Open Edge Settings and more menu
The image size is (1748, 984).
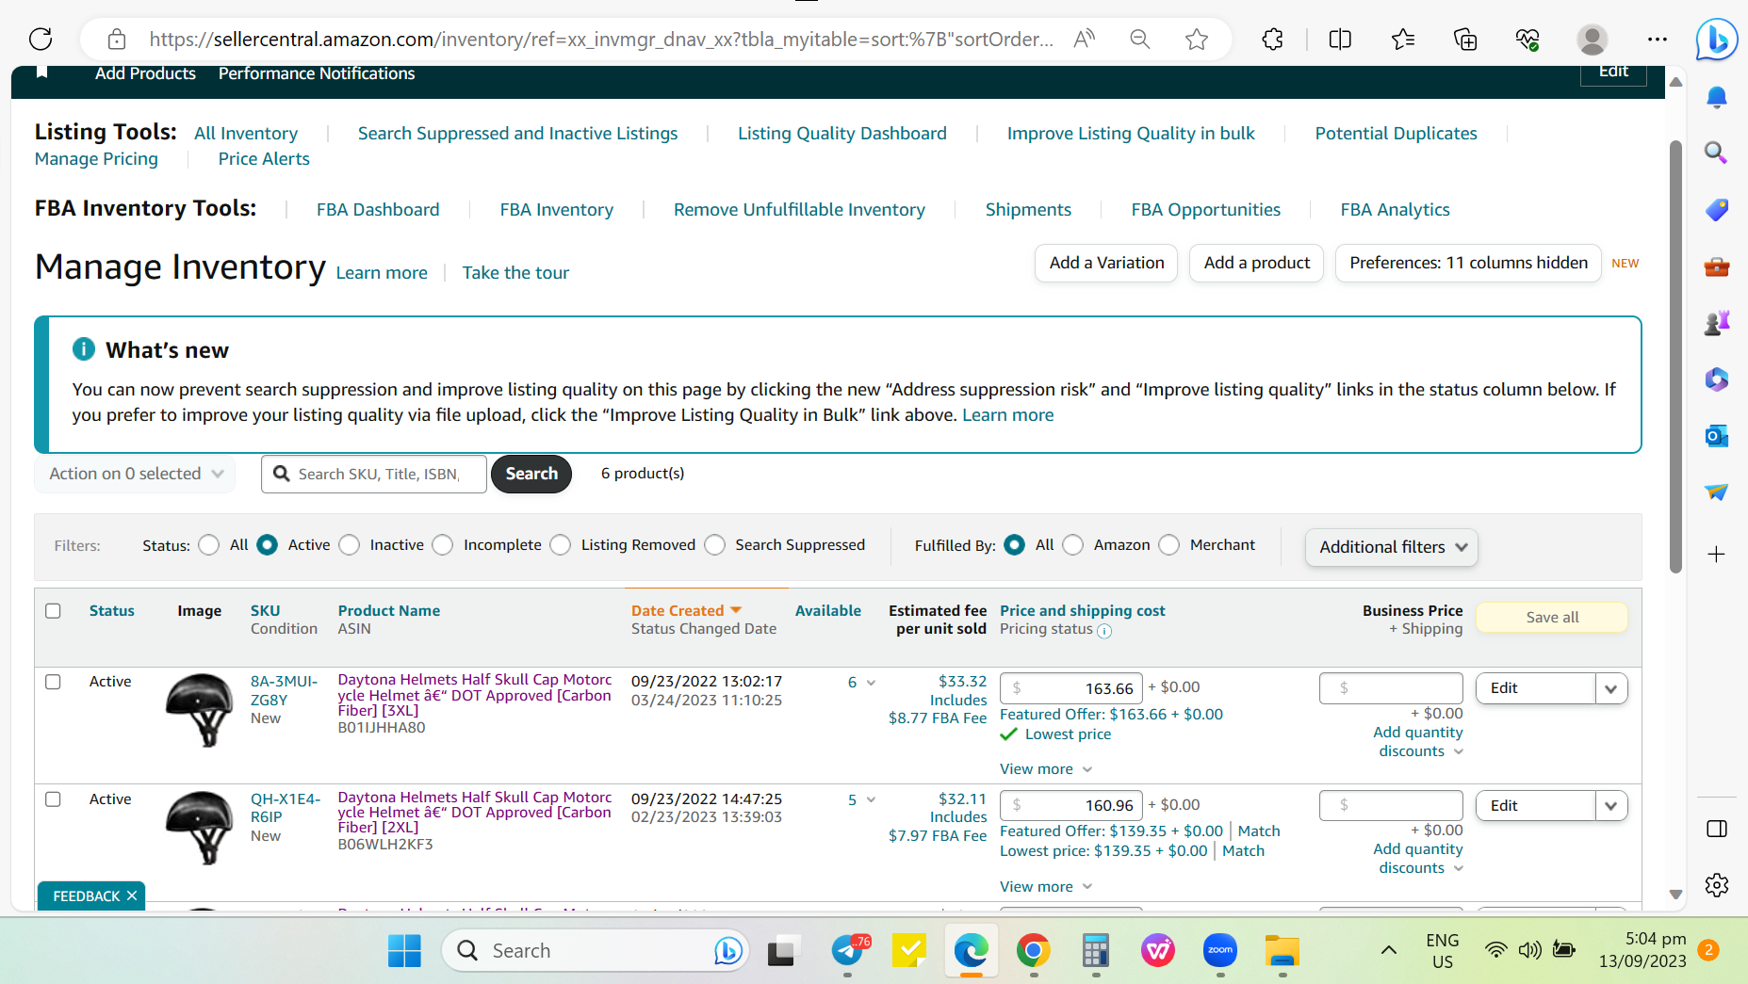point(1658,39)
